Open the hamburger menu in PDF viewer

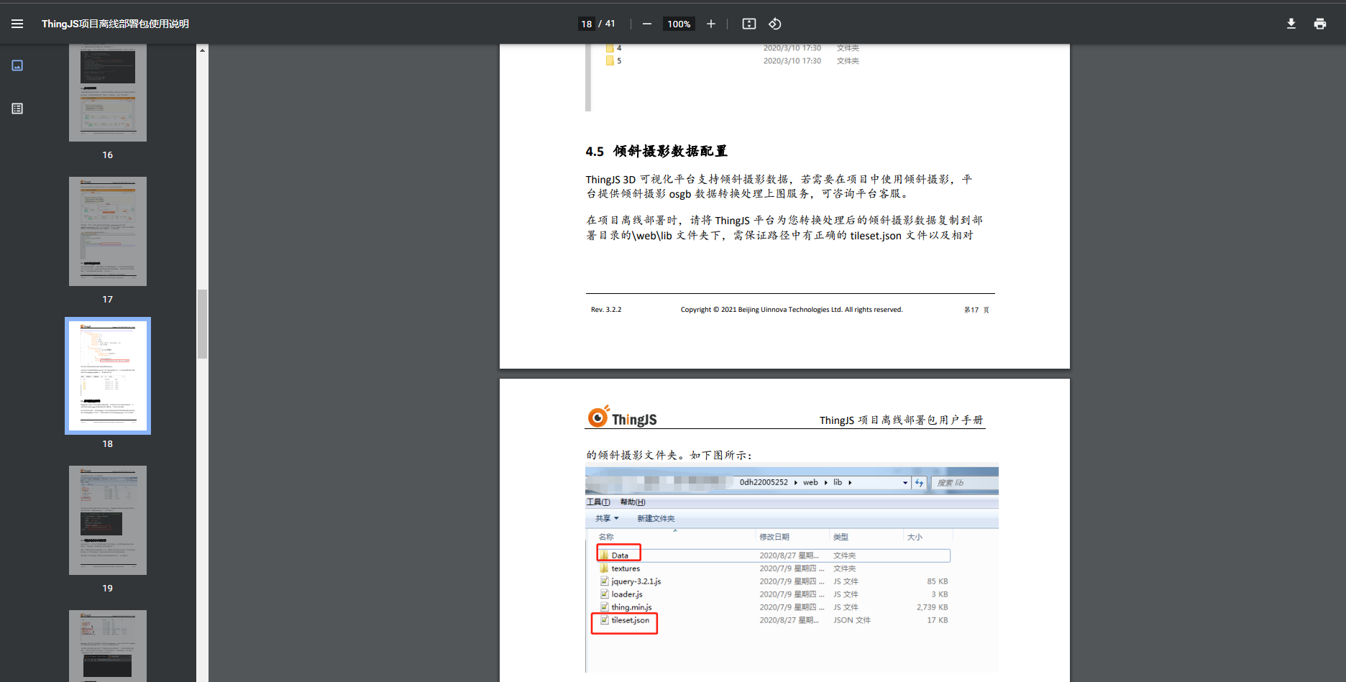[x=17, y=24]
